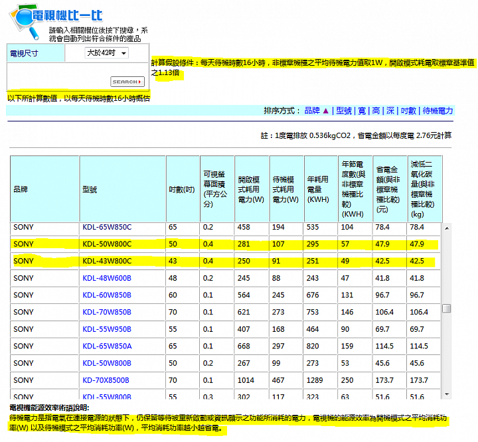The width and height of the screenshot is (478, 442).
Task: Open KDL-70W850B model link
Action: [x=107, y=312]
